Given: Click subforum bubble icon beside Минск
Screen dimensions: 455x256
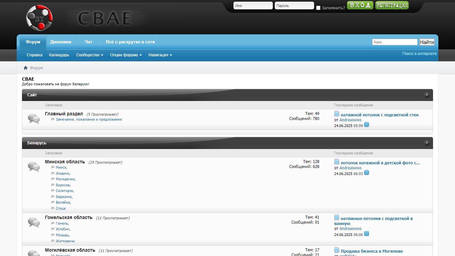Looking at the screenshot, I should point(53,167).
